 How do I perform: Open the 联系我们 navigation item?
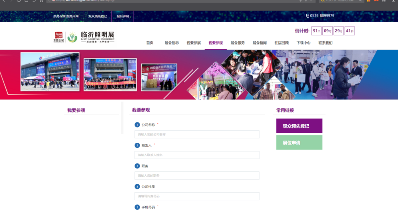[325, 43]
